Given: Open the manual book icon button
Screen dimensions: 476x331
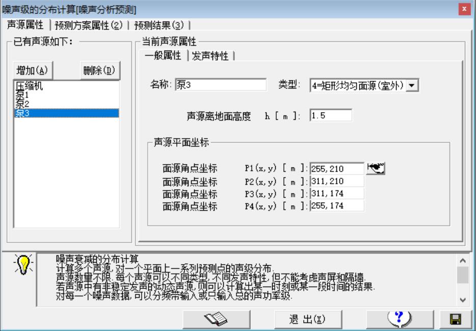Looking at the screenshot, I should 217,319.
